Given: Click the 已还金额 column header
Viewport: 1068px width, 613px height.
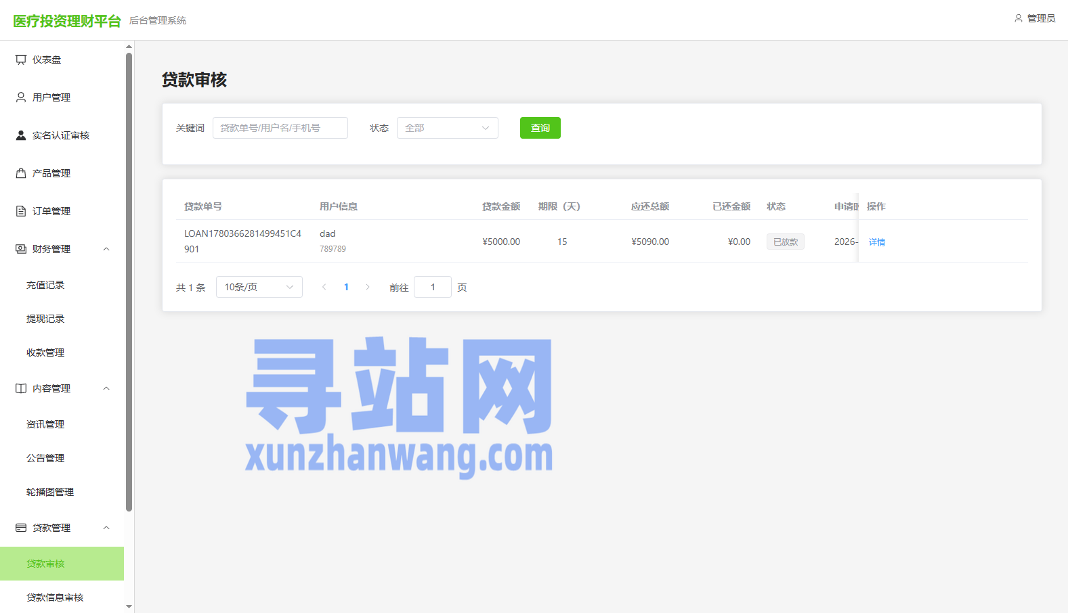Looking at the screenshot, I should 731,206.
